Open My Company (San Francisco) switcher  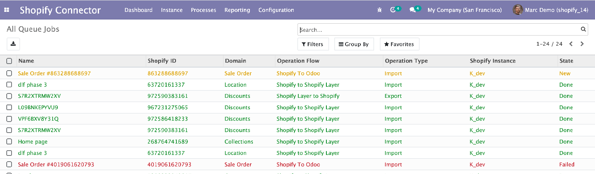click(465, 10)
